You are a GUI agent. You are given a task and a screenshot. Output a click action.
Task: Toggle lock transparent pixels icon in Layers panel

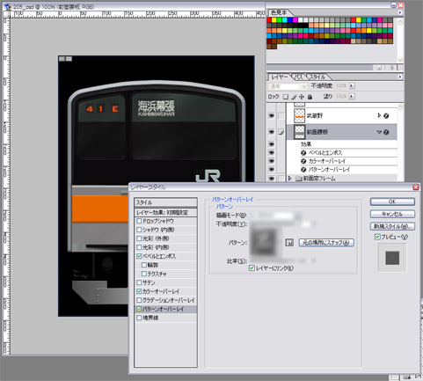[286, 97]
